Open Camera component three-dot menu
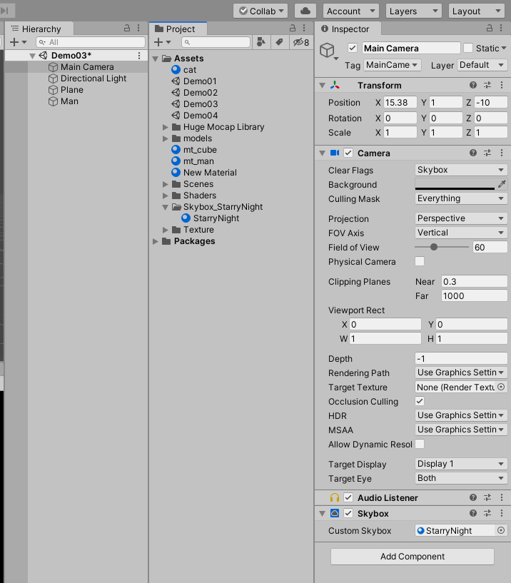 pyautogui.click(x=501, y=153)
